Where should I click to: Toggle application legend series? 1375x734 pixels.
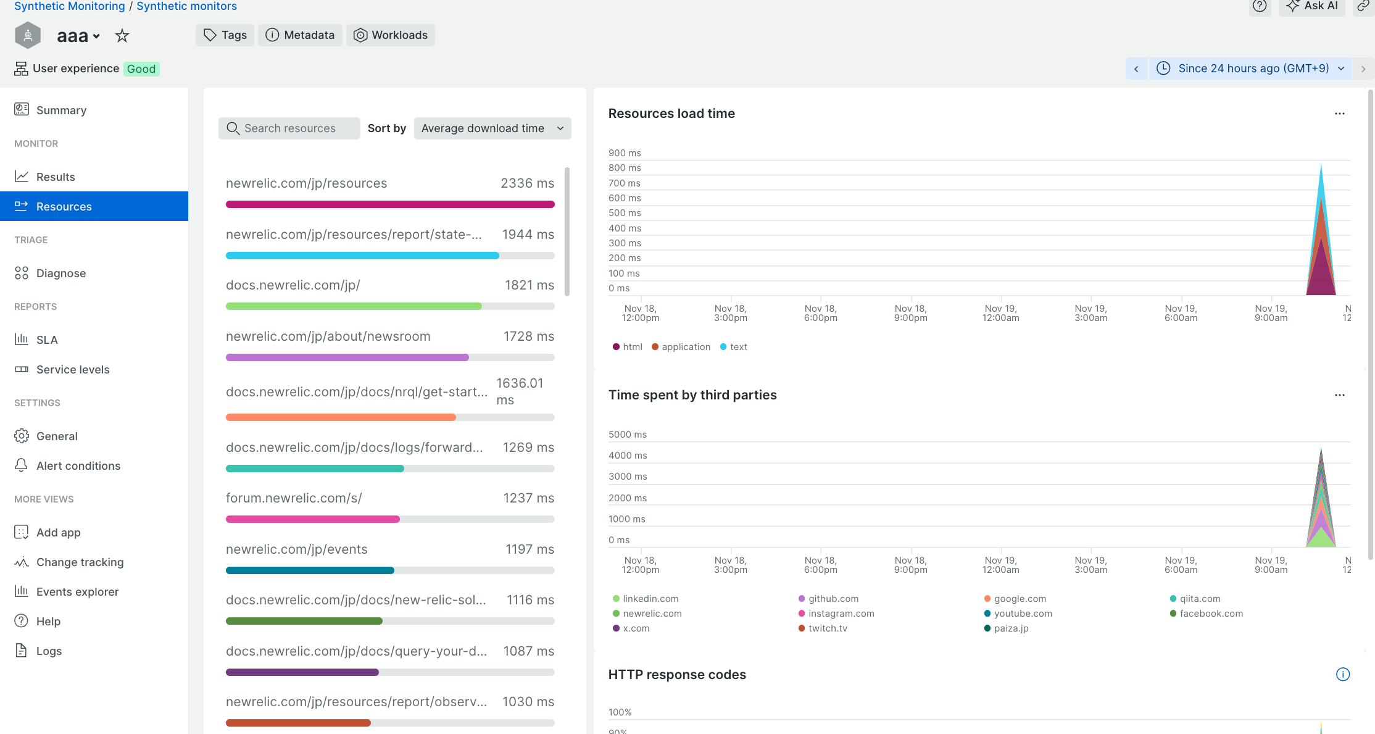(x=681, y=347)
